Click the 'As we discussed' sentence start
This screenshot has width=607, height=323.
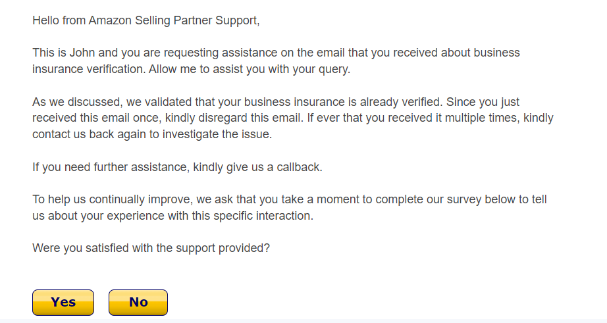71,102
